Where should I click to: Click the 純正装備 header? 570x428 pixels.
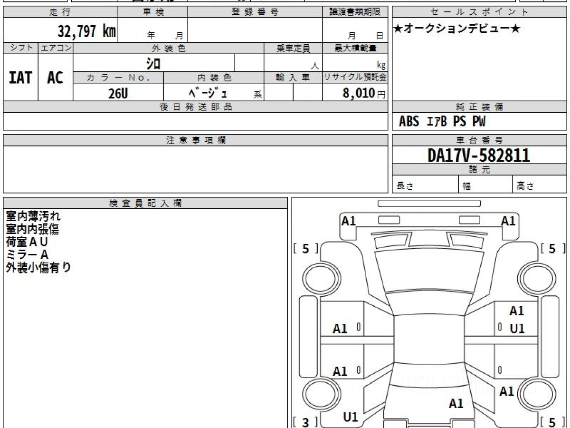pyautogui.click(x=479, y=107)
